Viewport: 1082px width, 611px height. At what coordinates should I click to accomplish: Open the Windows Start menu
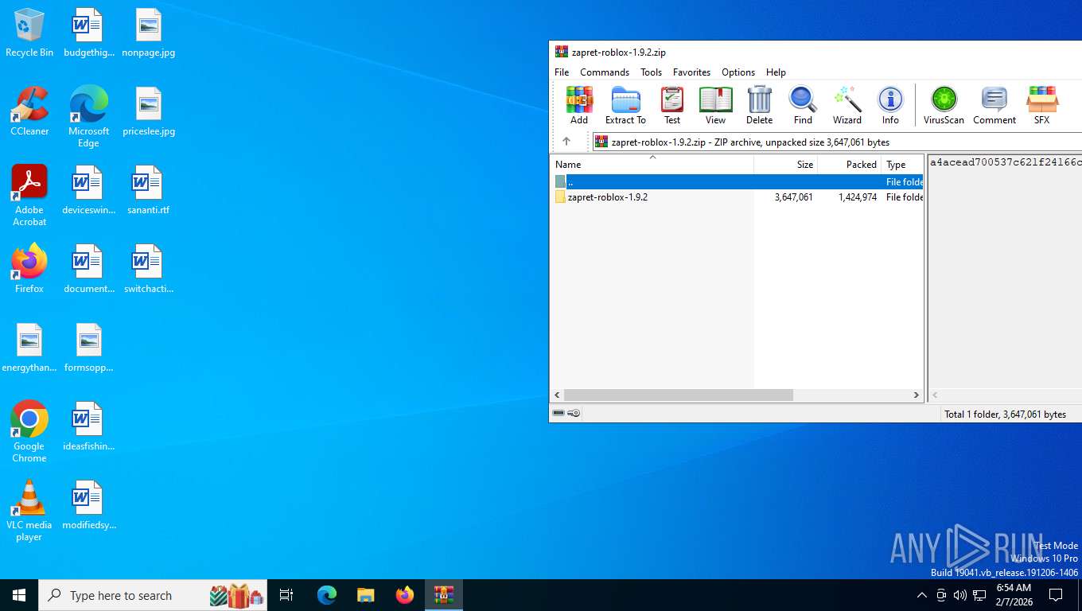tap(19, 595)
